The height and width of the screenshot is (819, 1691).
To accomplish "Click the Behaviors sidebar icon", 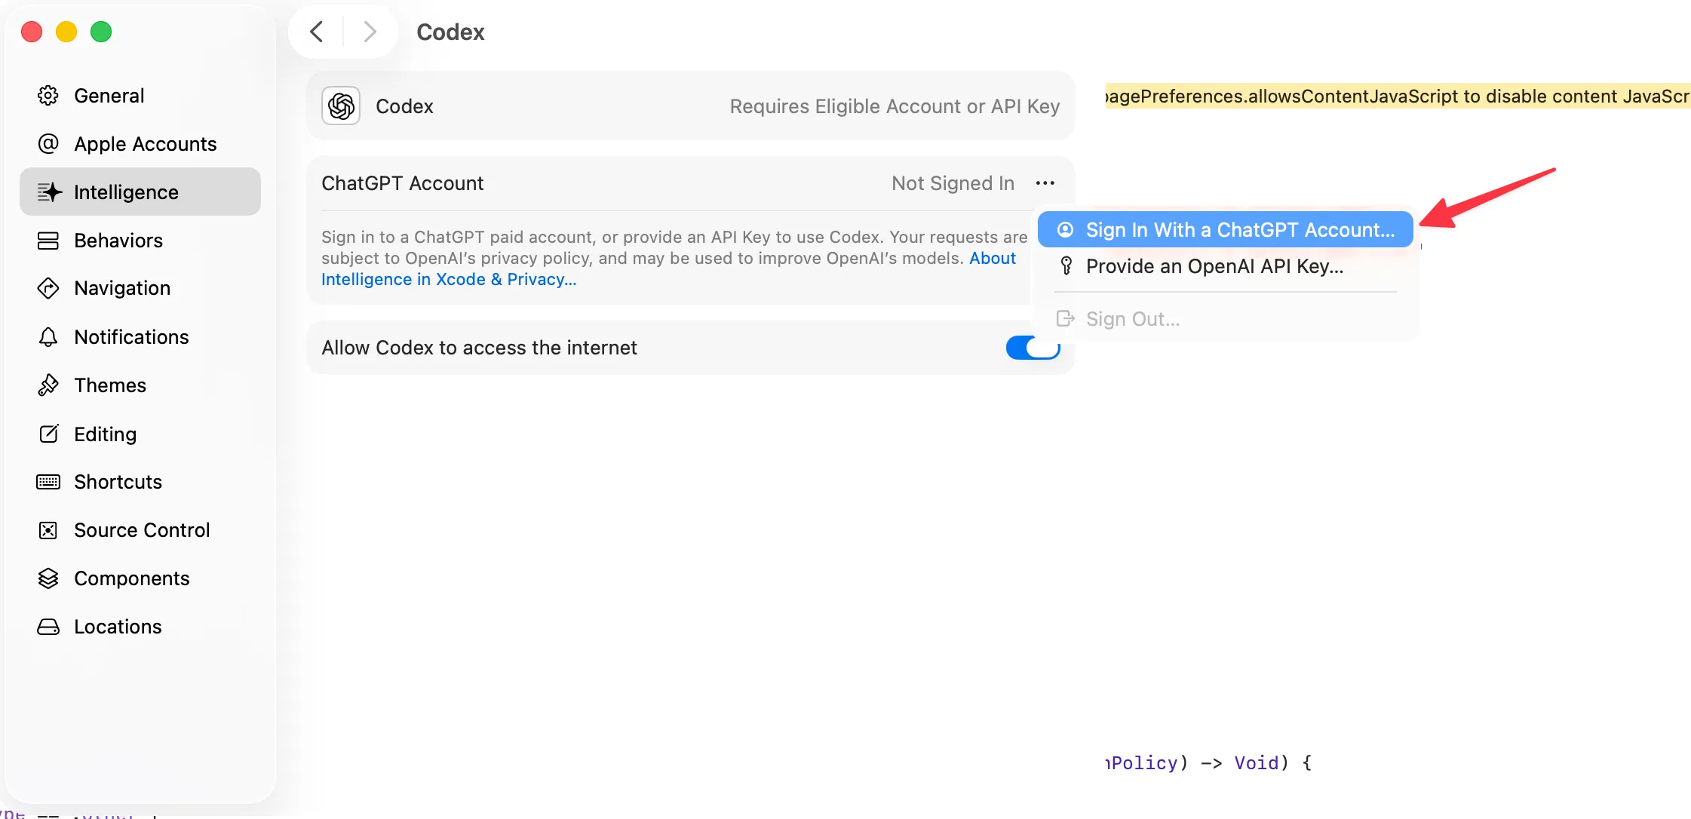I will 48,241.
